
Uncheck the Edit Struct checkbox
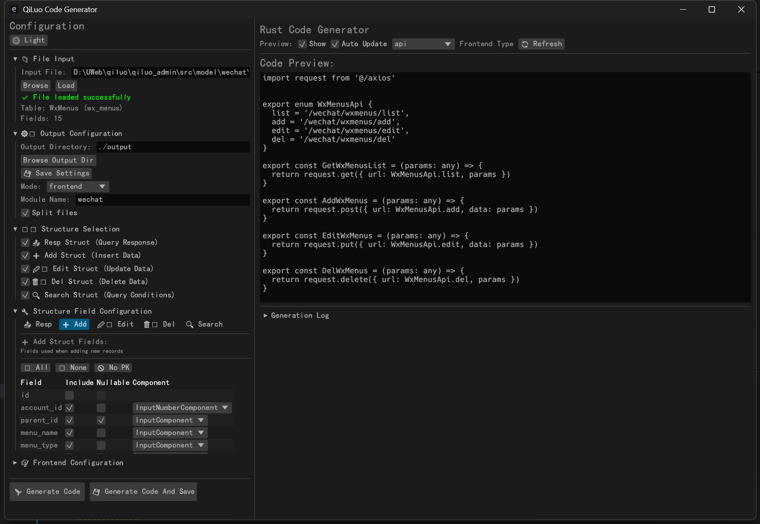pos(25,269)
